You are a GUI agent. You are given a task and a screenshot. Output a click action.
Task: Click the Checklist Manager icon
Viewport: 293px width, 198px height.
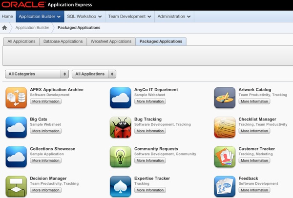pos(225,127)
